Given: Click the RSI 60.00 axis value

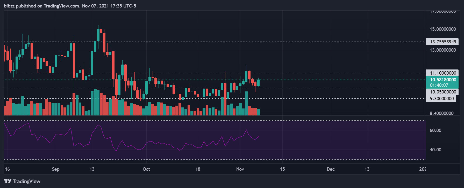Looking at the screenshot, I should point(436,130).
